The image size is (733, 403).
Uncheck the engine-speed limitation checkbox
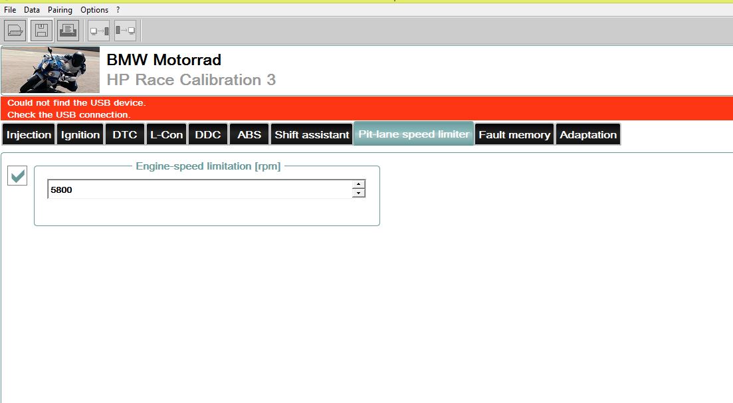tap(17, 176)
